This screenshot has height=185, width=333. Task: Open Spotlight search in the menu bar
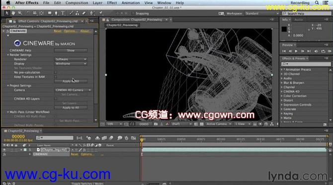tap(317, 2)
